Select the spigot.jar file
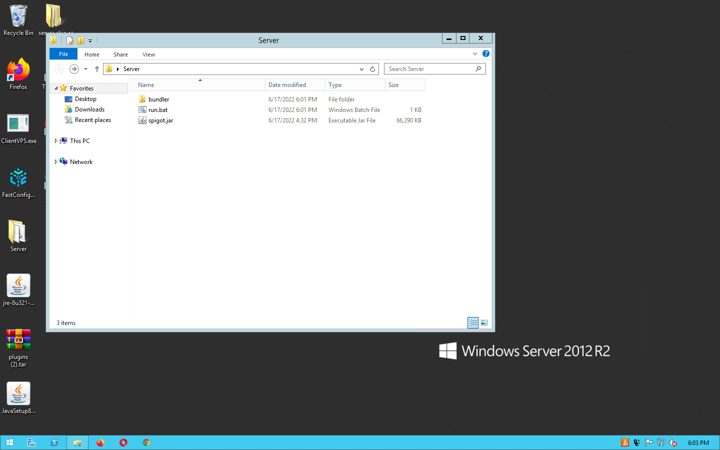The height and width of the screenshot is (450, 720). pyautogui.click(x=160, y=120)
